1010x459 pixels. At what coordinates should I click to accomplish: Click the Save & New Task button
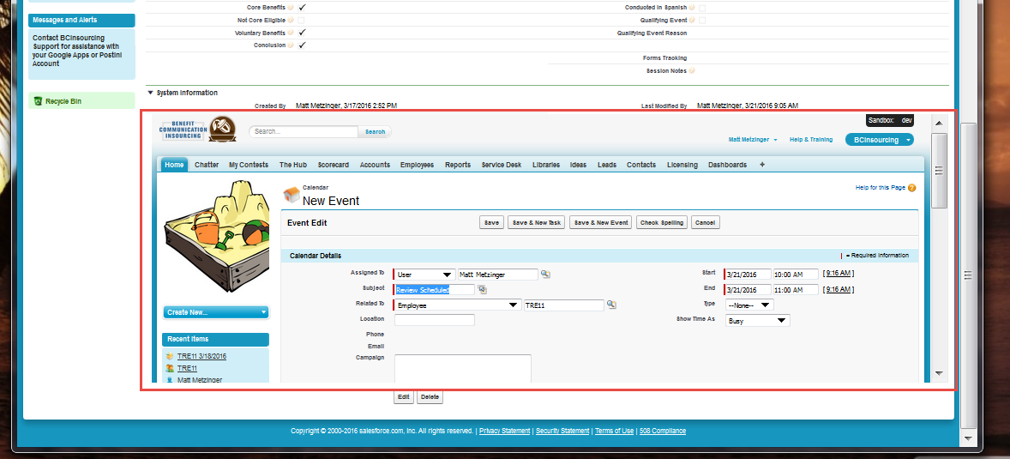click(x=536, y=222)
